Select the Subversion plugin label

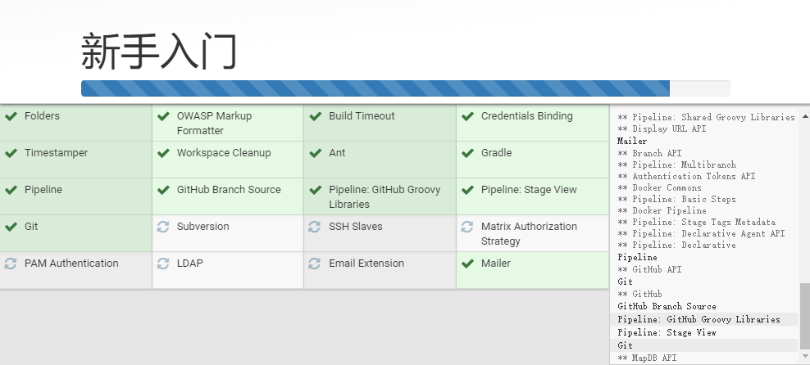click(x=203, y=227)
